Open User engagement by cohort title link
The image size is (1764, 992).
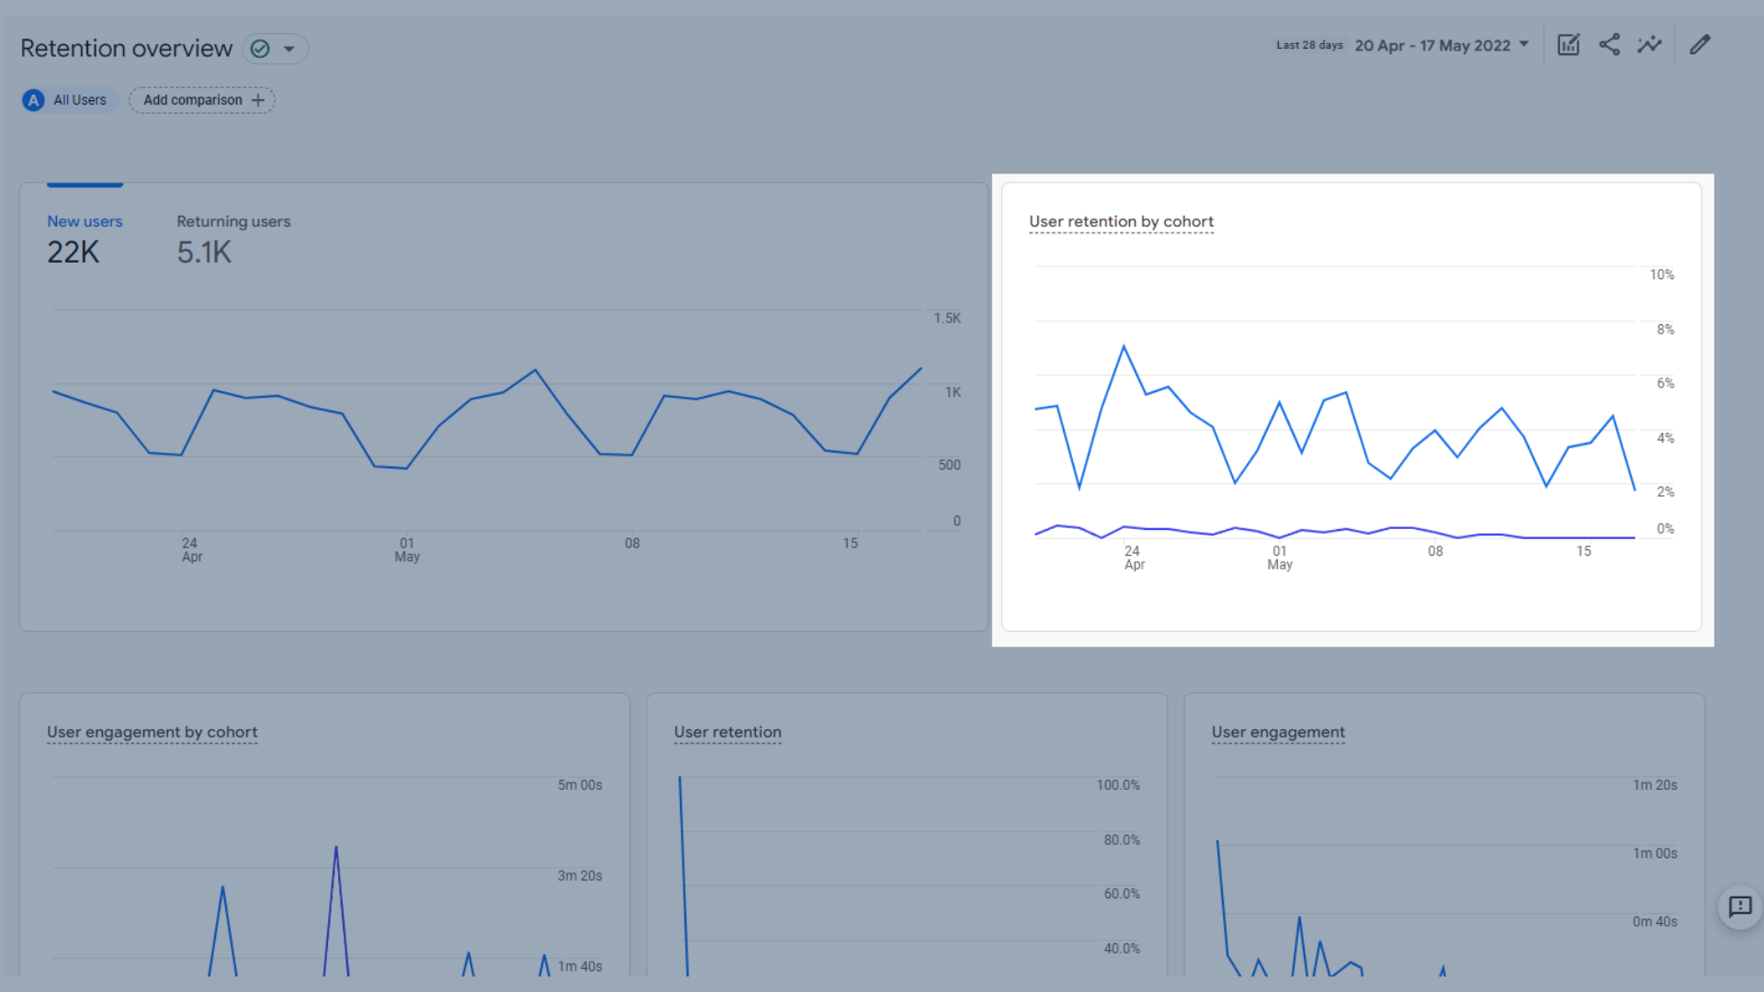click(152, 732)
